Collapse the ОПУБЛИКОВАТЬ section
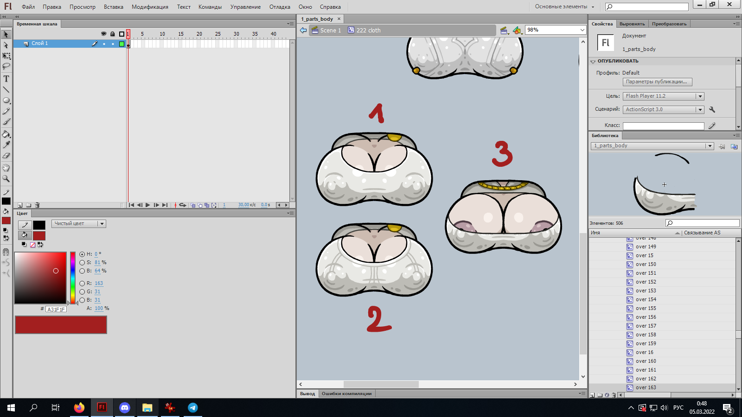Screen dimensions: 742x417 pos(593,62)
